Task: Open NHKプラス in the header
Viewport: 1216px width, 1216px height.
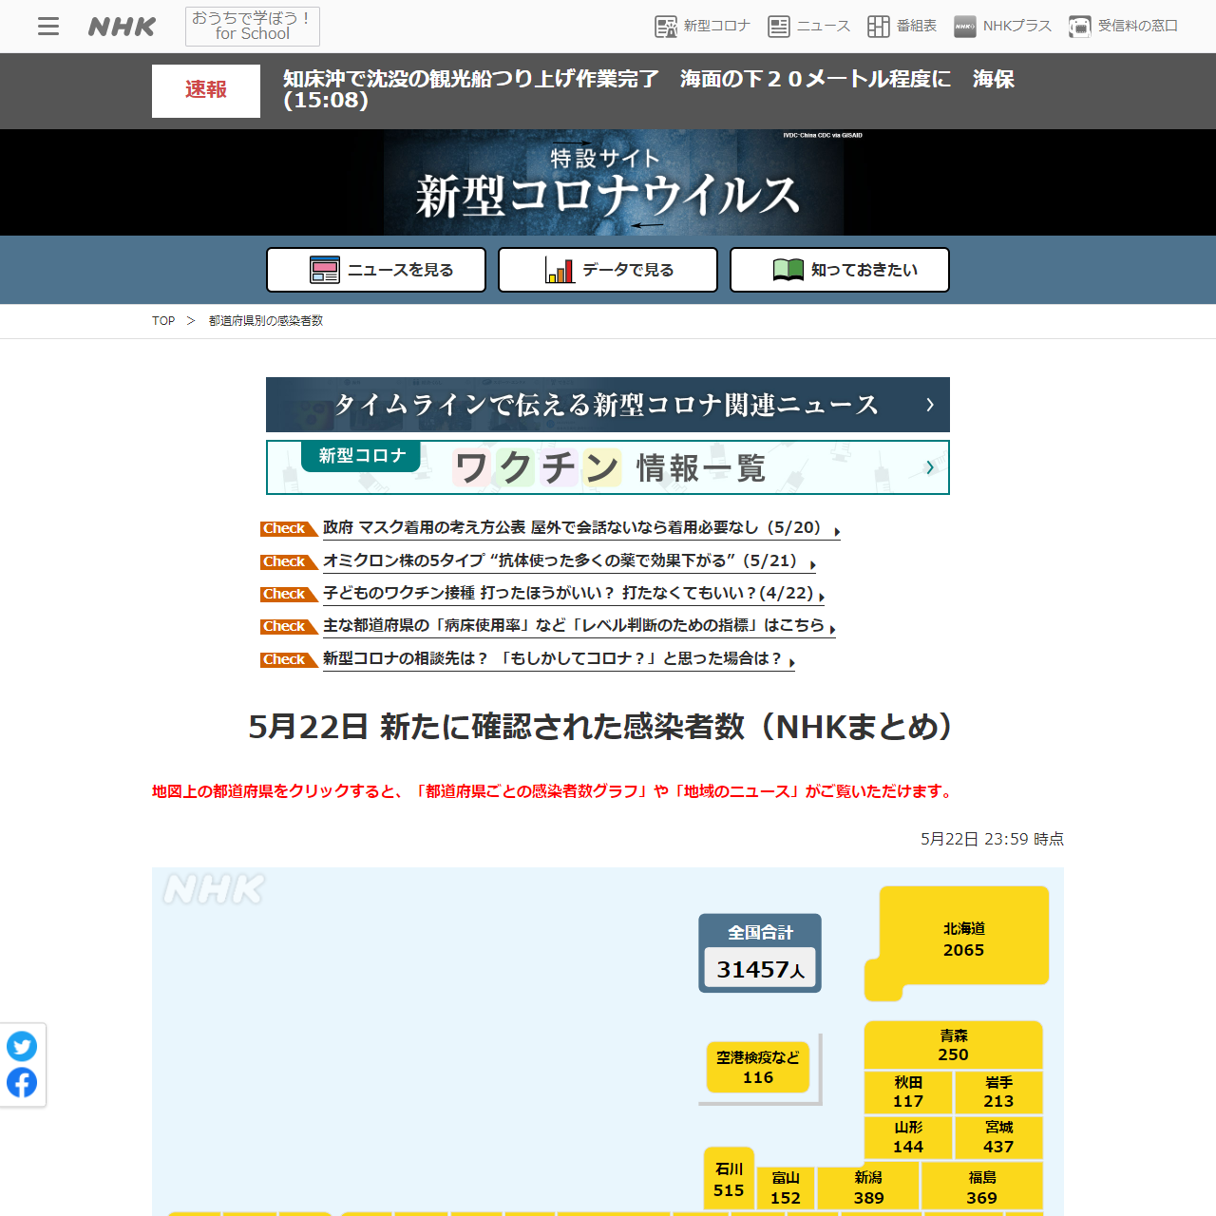Action: pyautogui.click(x=1003, y=27)
